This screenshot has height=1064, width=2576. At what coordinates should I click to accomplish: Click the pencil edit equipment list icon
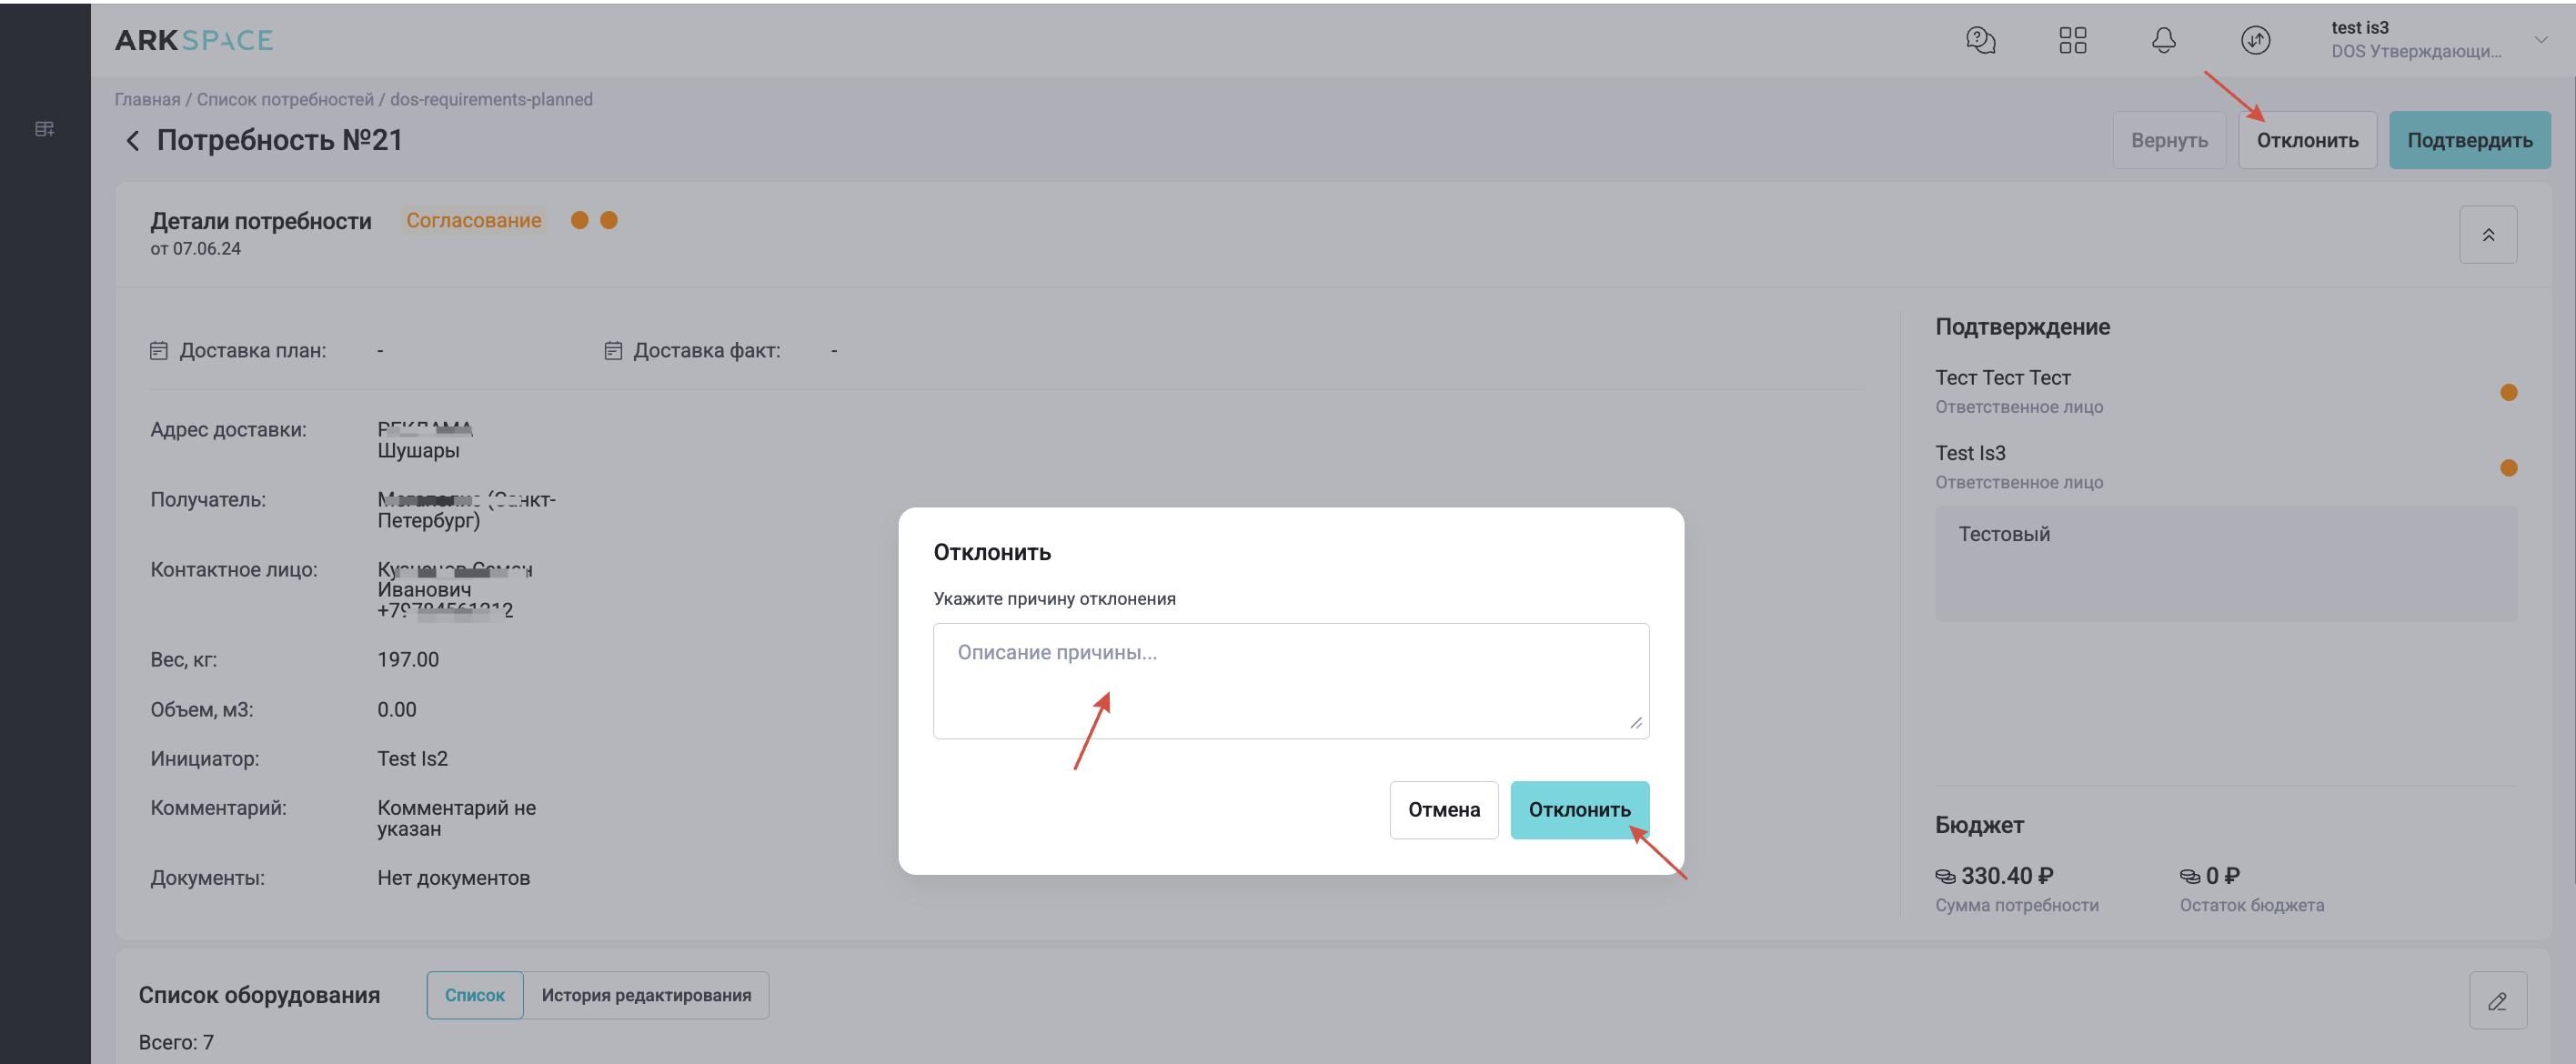(2497, 1000)
